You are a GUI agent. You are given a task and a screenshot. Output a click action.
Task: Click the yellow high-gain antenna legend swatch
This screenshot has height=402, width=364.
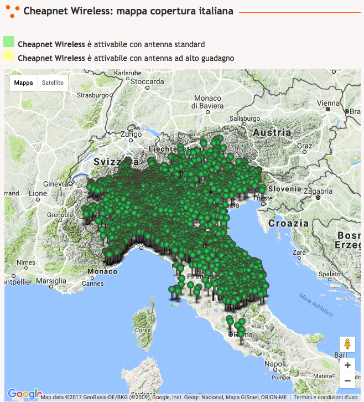click(8, 55)
